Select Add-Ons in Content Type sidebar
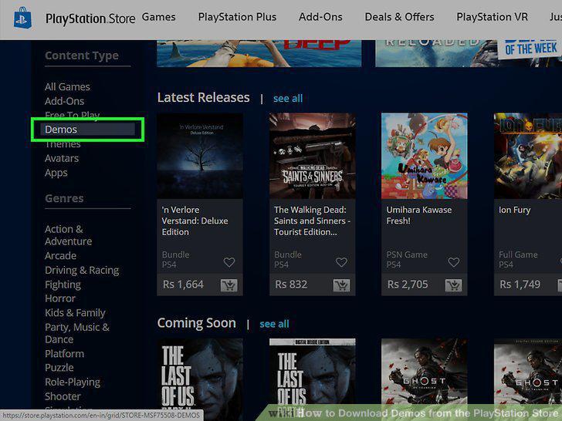This screenshot has width=562, height=421. click(65, 101)
